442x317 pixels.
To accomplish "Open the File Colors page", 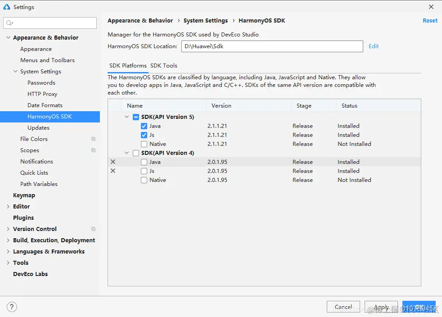I will tap(34, 139).
